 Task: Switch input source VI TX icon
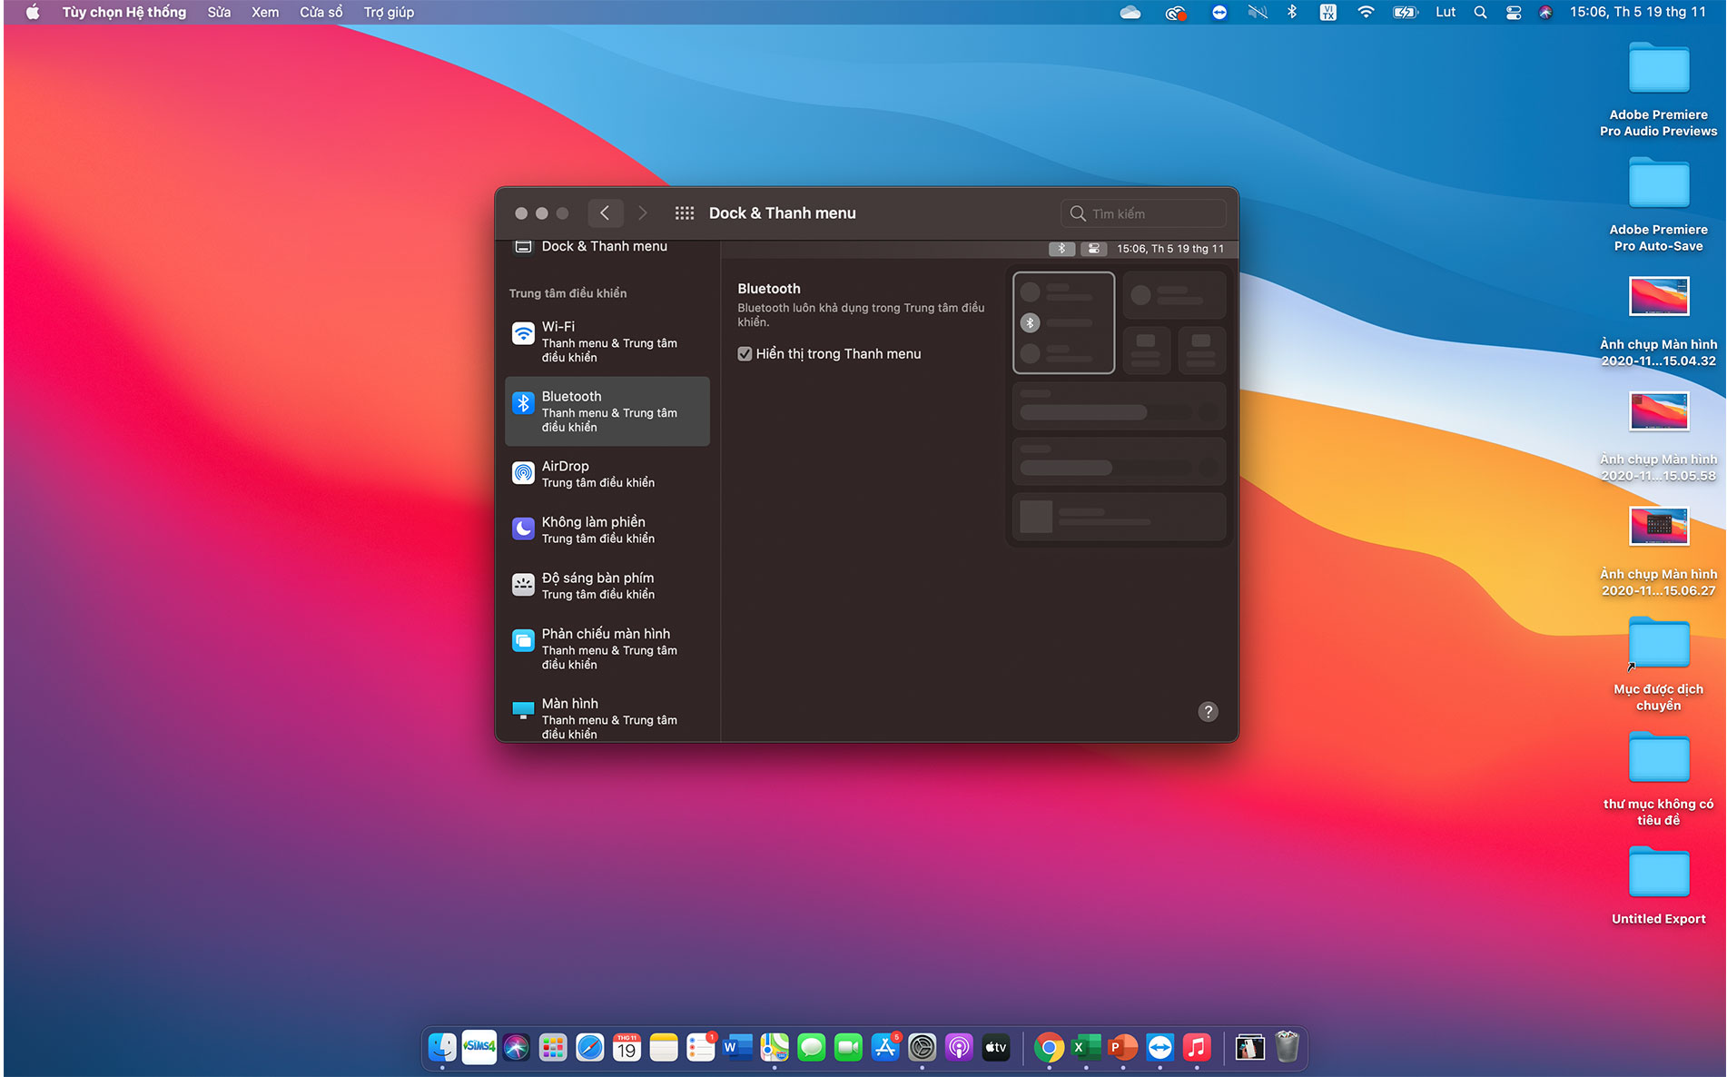pyautogui.click(x=1327, y=12)
